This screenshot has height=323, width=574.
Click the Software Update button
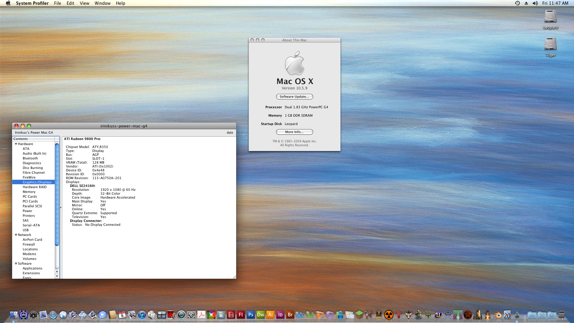coord(294,97)
